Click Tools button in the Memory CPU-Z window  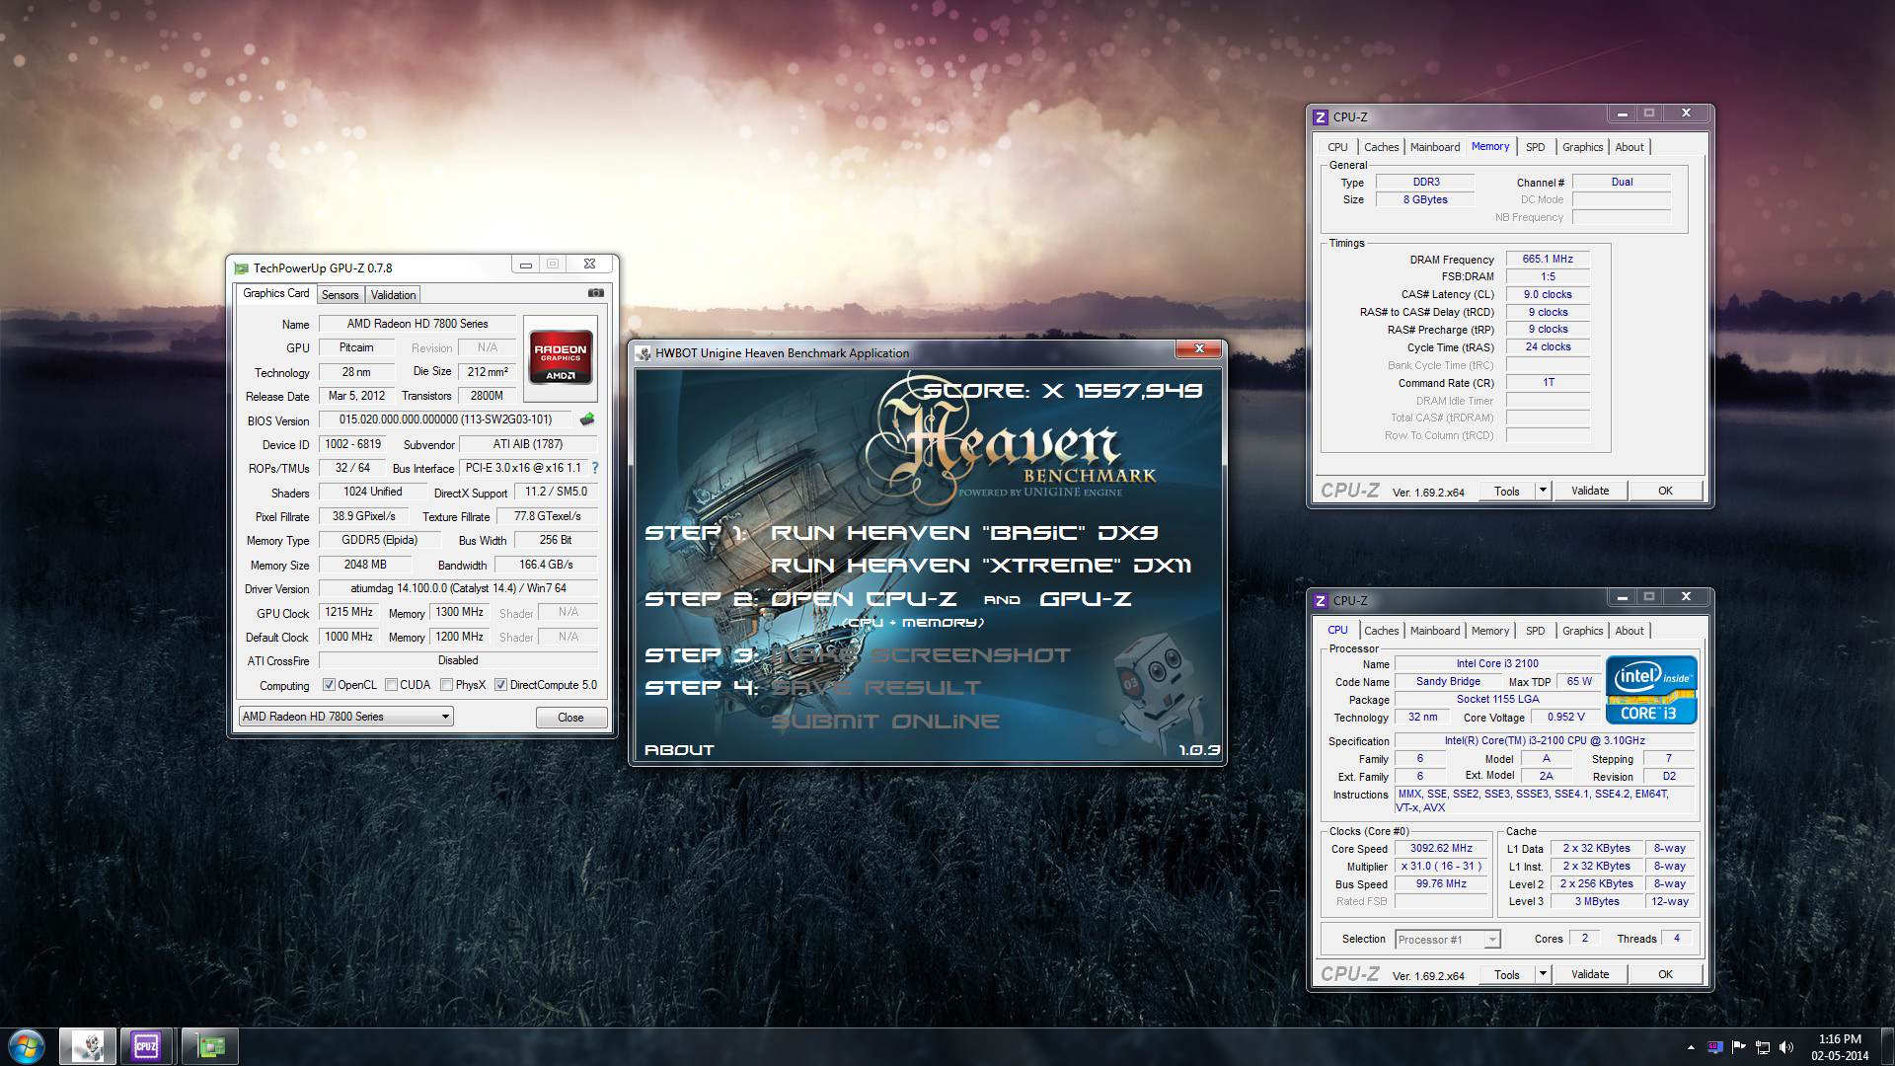(1507, 491)
